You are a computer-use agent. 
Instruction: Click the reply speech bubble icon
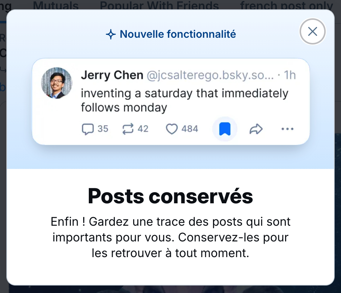coord(87,129)
